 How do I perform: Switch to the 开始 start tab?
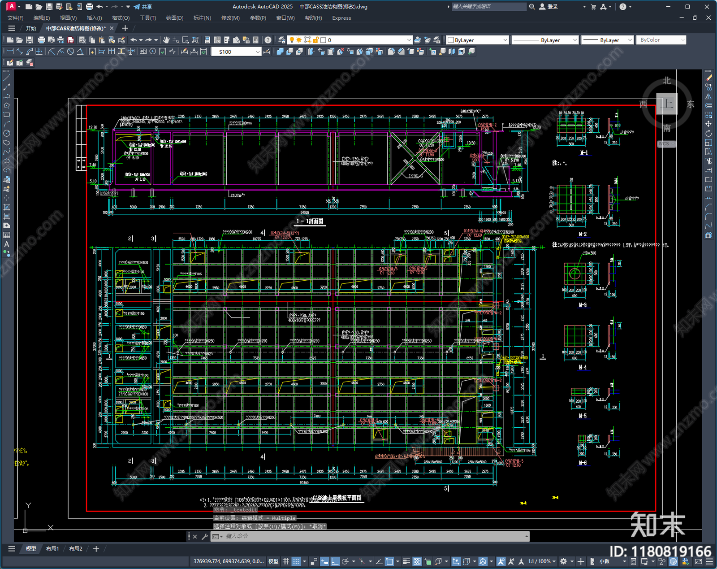click(31, 28)
